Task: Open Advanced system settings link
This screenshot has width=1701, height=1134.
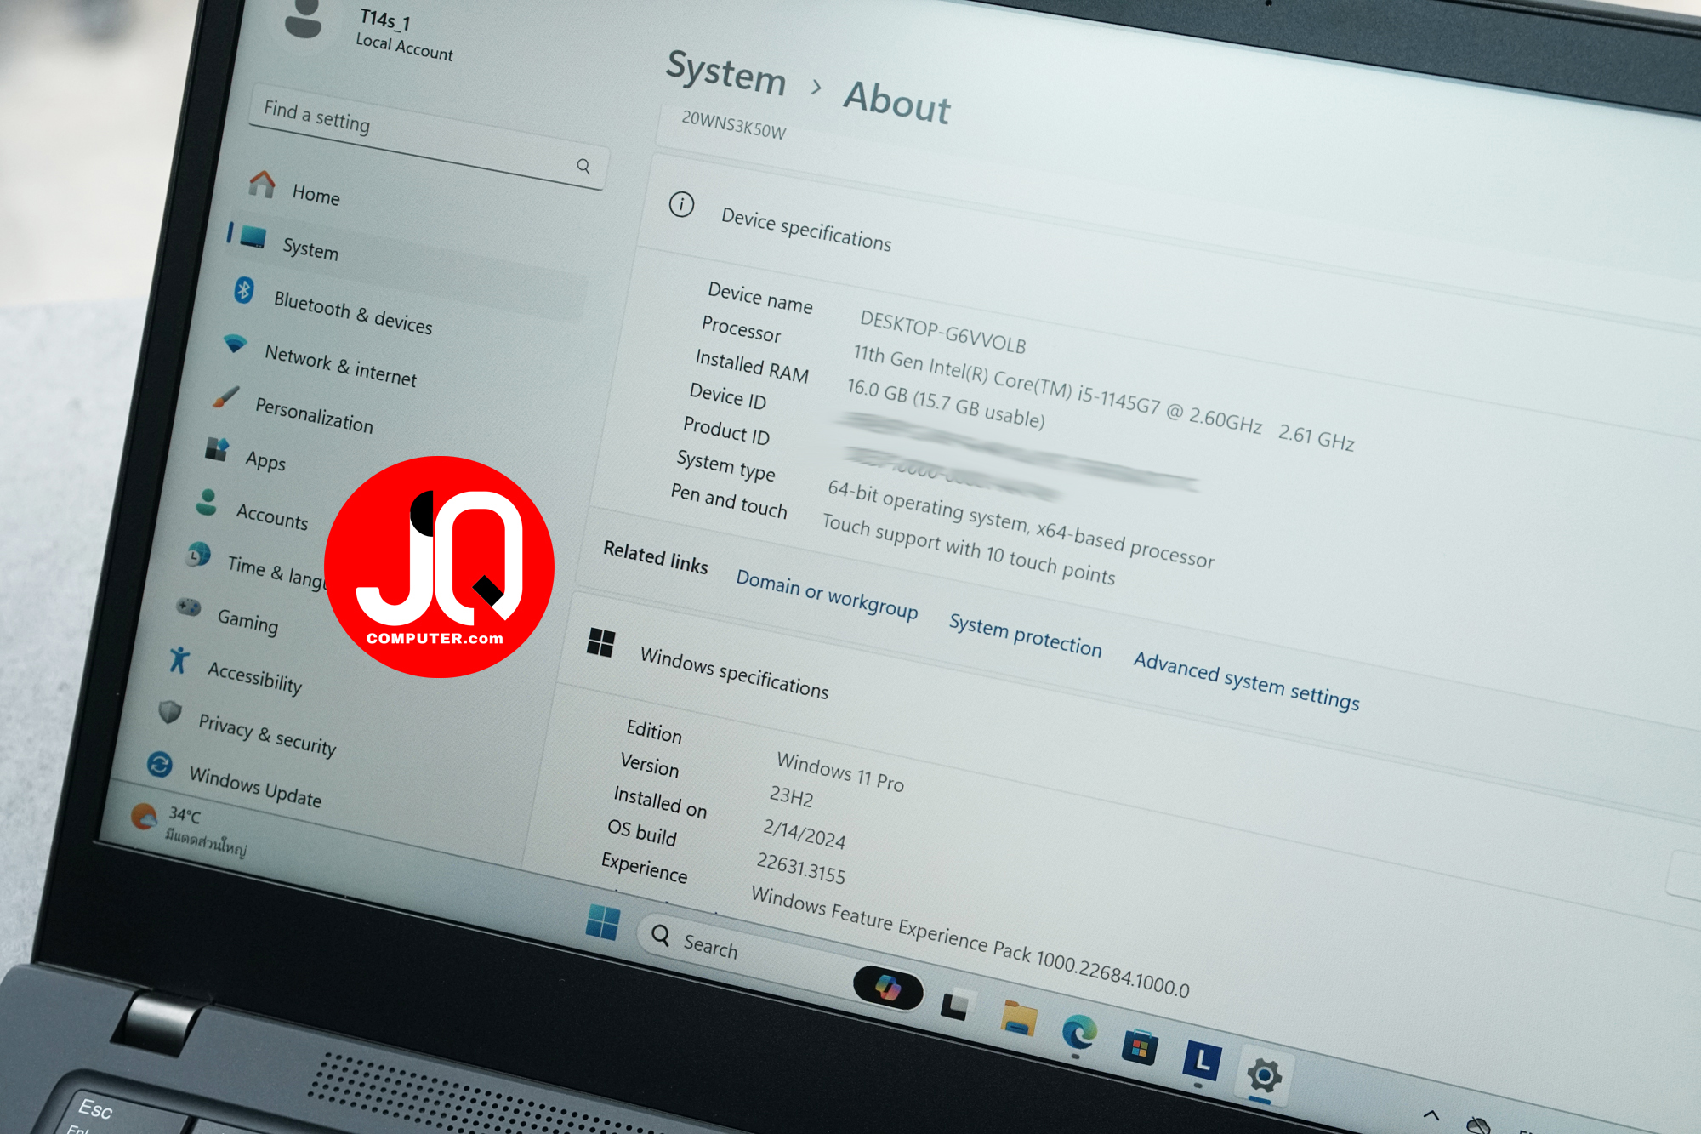Action: pyautogui.click(x=1246, y=681)
